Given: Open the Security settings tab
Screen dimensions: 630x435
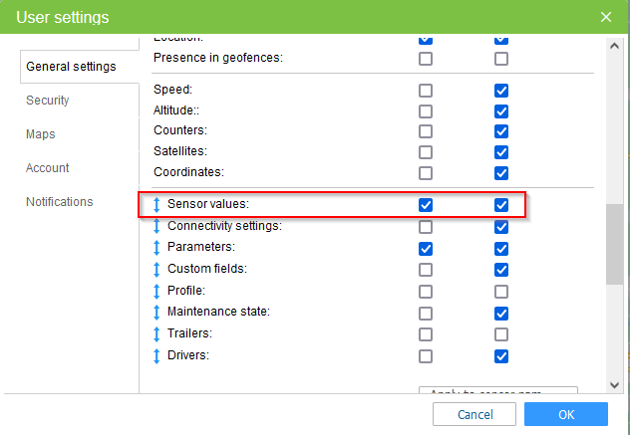Looking at the screenshot, I should pyautogui.click(x=48, y=100).
